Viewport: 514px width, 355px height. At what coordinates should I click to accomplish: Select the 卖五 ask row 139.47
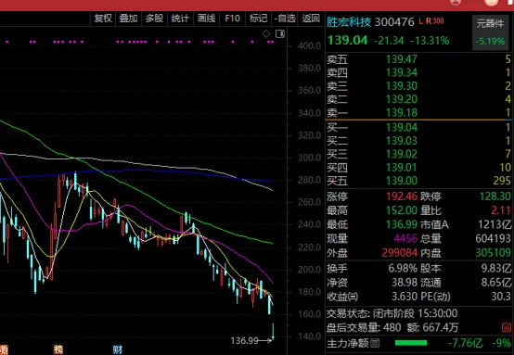pos(419,59)
